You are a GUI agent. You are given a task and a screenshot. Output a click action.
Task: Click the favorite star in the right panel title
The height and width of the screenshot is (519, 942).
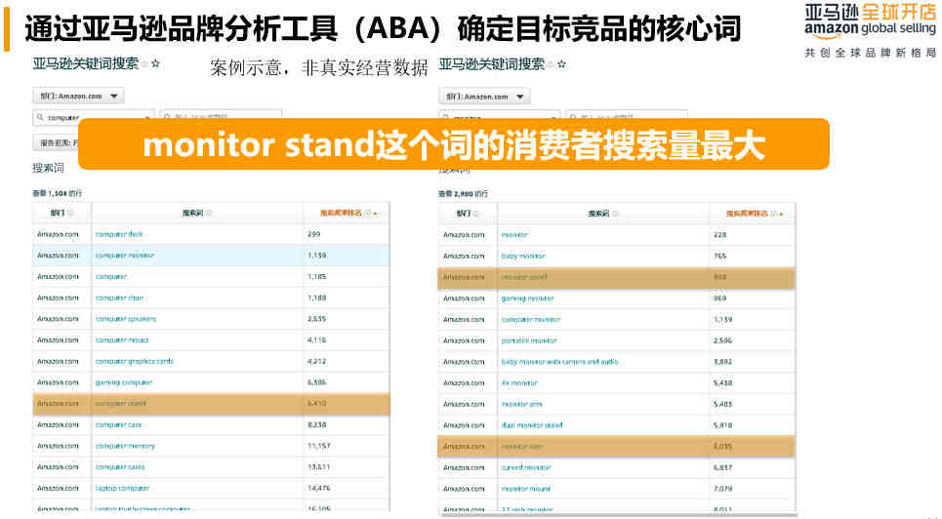tap(562, 64)
